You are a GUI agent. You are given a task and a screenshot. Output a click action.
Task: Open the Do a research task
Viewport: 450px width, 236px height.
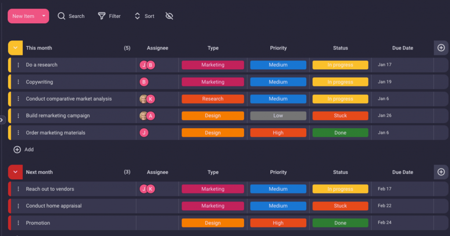click(42, 65)
